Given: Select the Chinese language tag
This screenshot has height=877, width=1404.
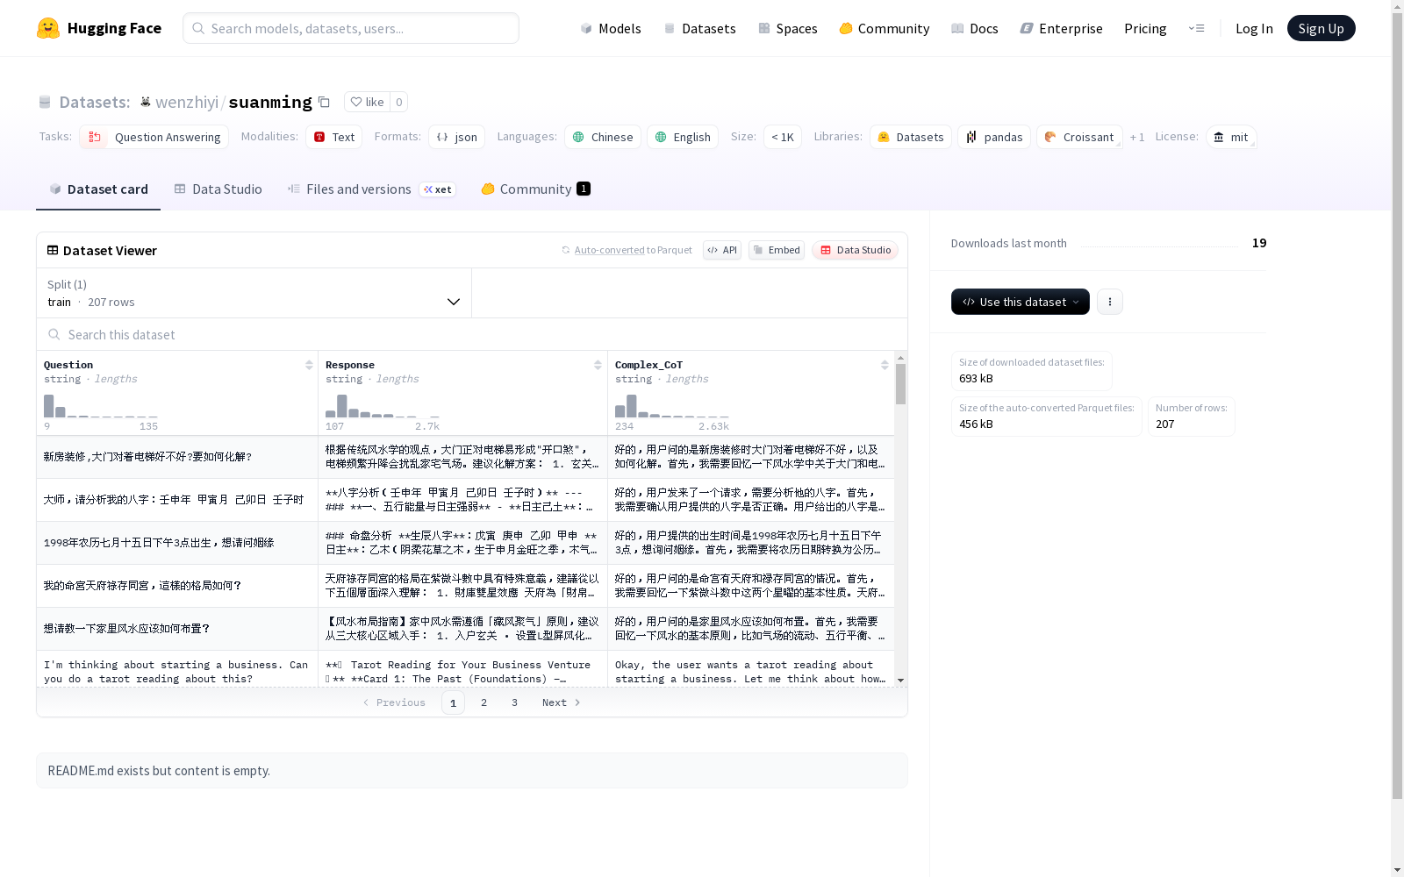Looking at the screenshot, I should [603, 137].
